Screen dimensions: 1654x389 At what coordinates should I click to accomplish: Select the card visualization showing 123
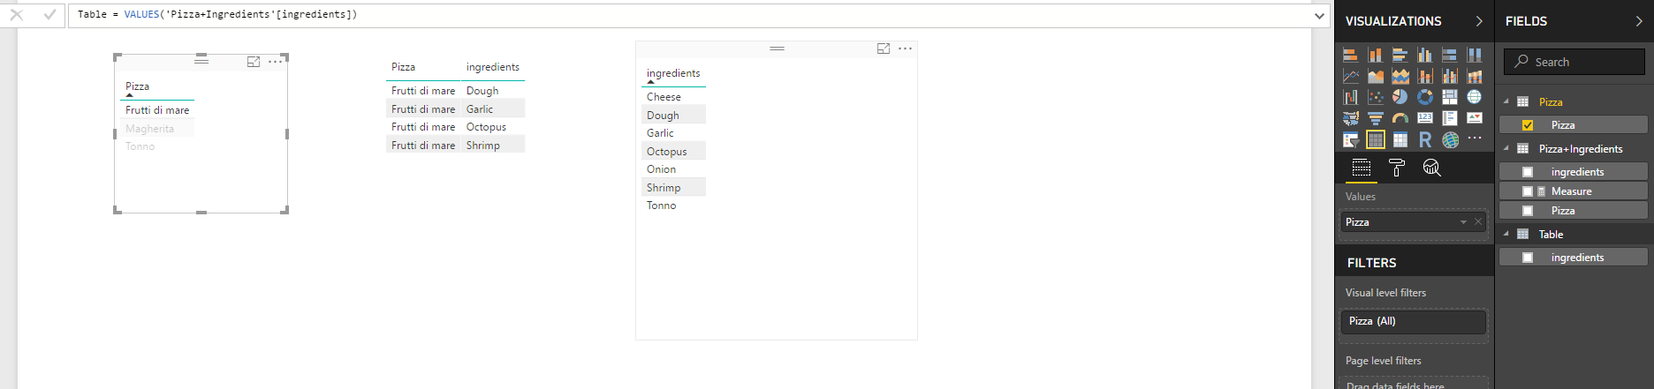(1425, 118)
